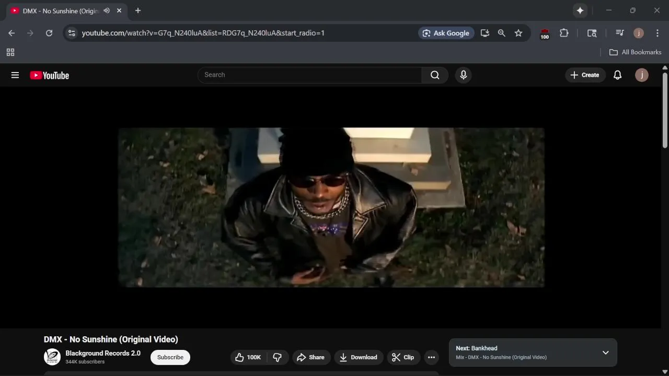Image resolution: width=669 pixels, height=376 pixels.
Task: Open YouTube notifications bell
Action: coord(617,75)
